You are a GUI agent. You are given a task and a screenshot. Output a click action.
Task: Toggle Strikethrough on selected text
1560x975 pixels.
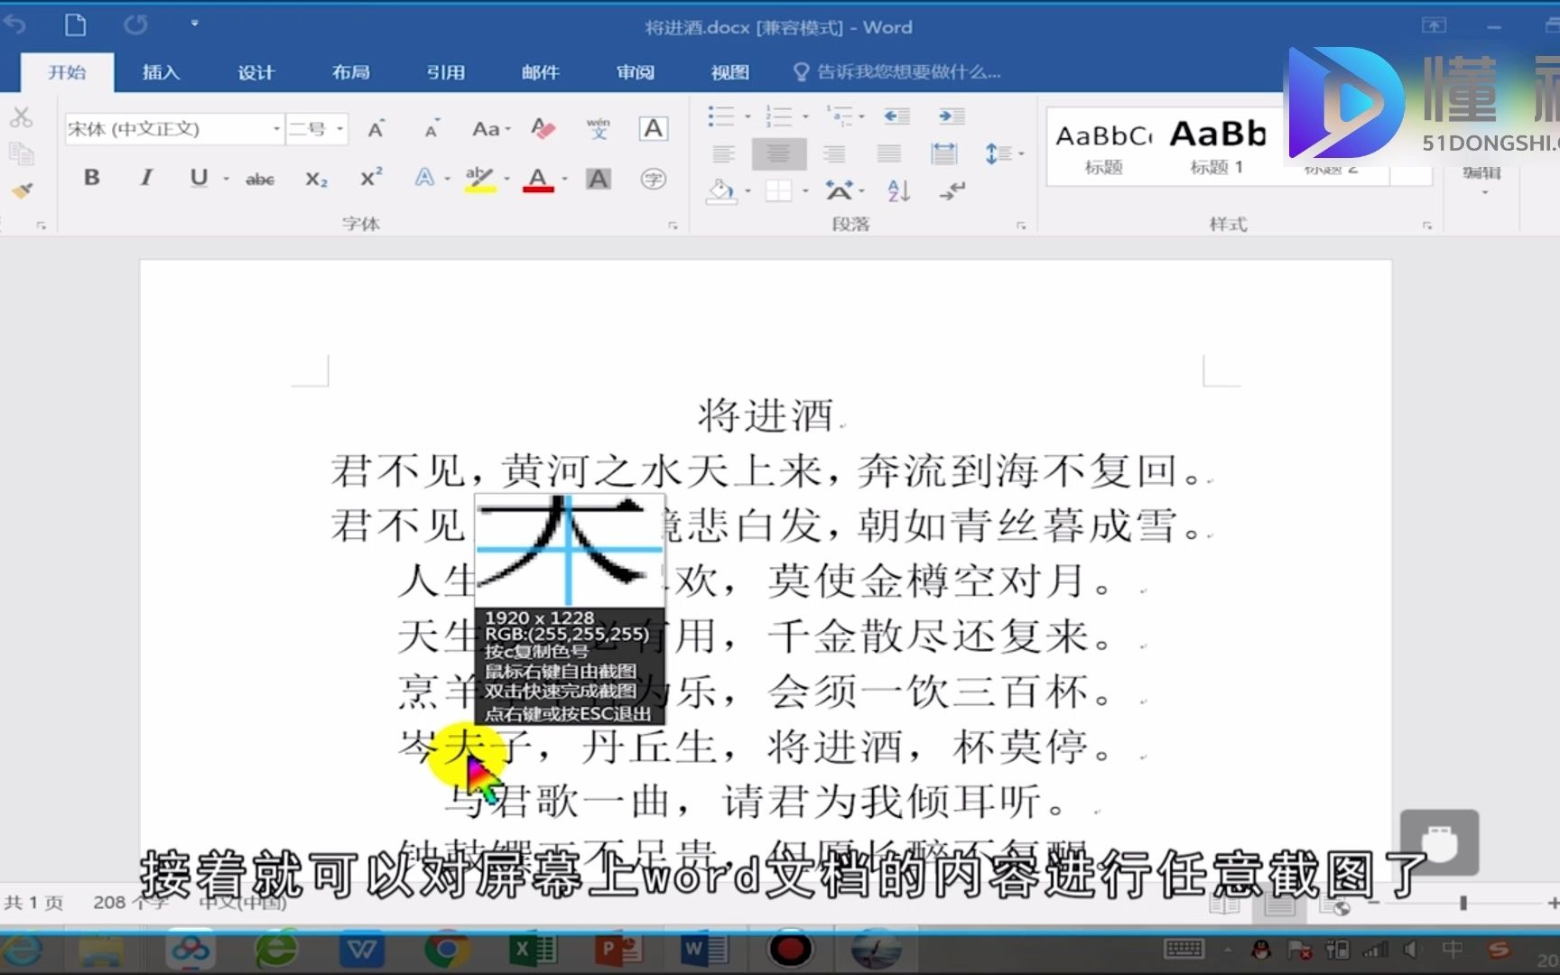260,179
